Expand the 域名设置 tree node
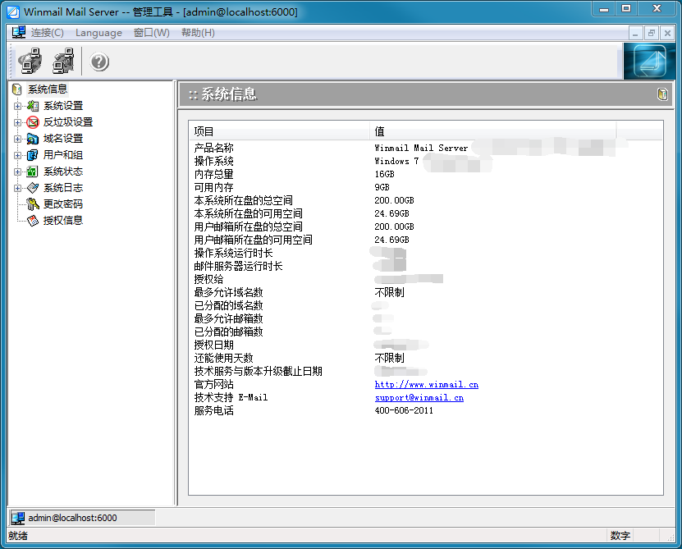 [17, 140]
